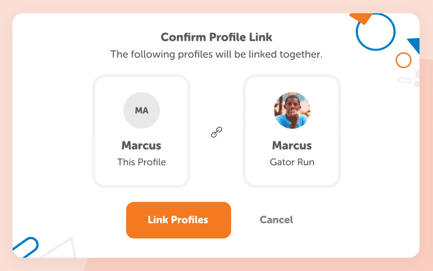Click the "This Profile" label

click(x=141, y=162)
